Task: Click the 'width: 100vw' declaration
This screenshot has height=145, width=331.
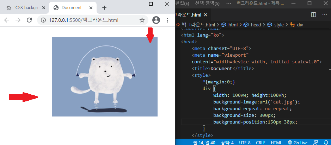Action: 231,95
